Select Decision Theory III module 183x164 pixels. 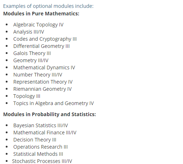pos(35,140)
